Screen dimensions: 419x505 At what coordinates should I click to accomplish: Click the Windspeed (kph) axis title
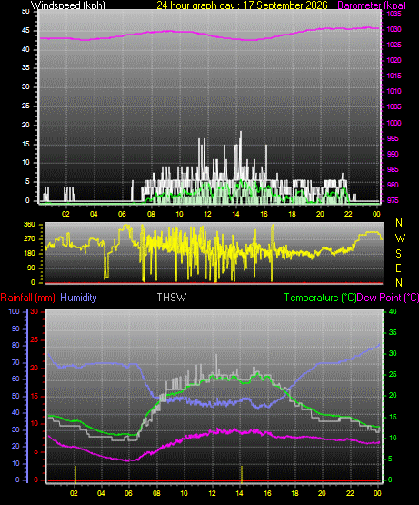click(68, 5)
